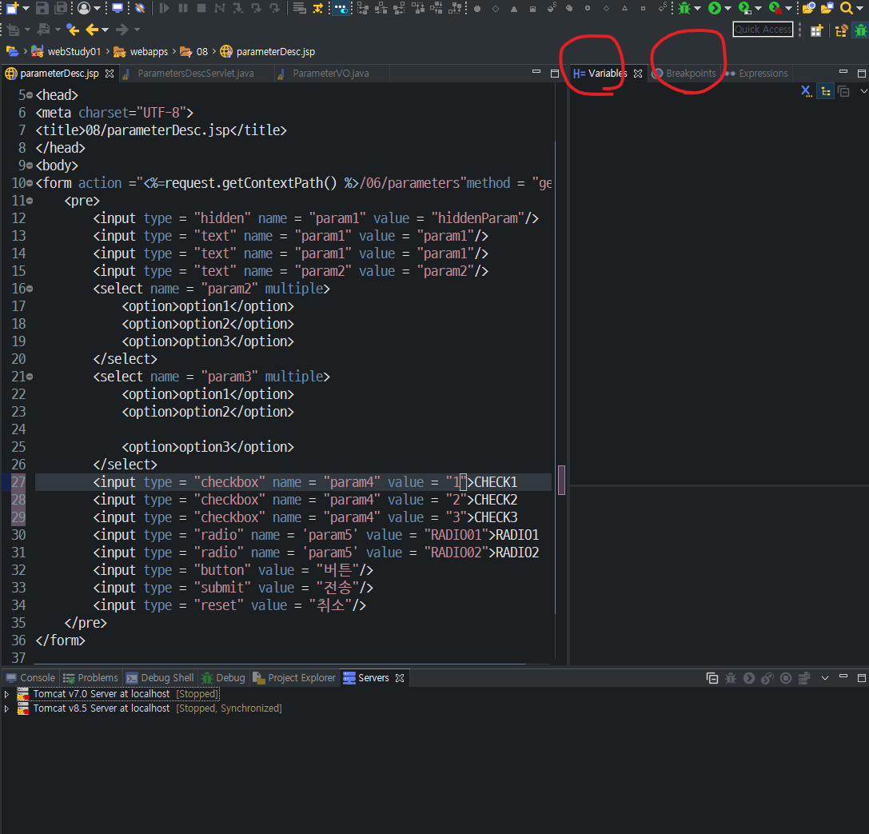Click the External Tools run icon
This screenshot has height=834, width=869.
775,8
